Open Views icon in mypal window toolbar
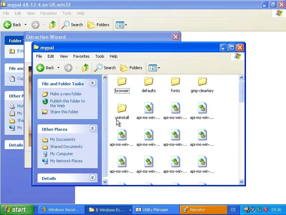The height and width of the screenshot is (215, 286). [x=153, y=68]
